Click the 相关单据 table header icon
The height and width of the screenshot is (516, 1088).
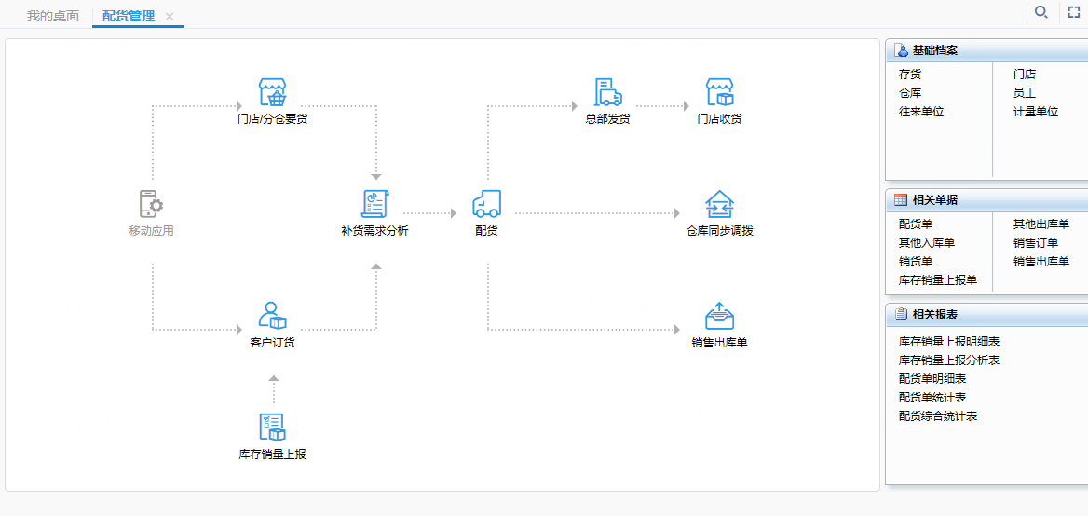[901, 199]
